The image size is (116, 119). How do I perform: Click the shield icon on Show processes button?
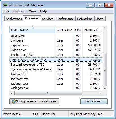click(x=14, y=101)
